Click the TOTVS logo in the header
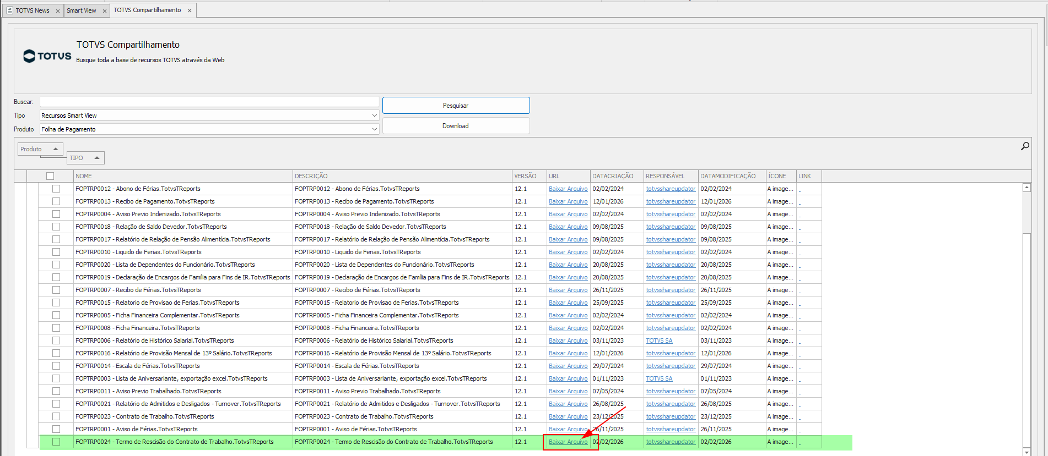 point(47,56)
